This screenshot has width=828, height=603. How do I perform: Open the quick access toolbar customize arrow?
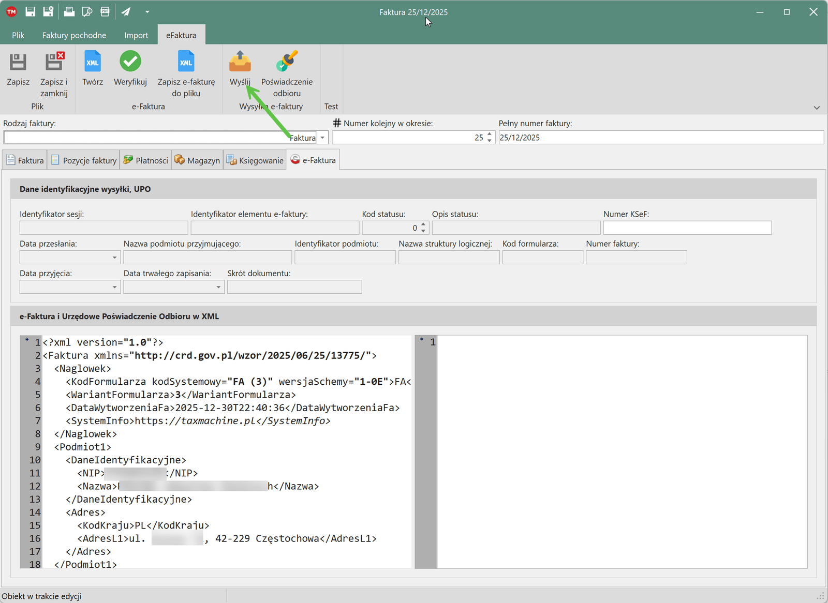(x=147, y=12)
